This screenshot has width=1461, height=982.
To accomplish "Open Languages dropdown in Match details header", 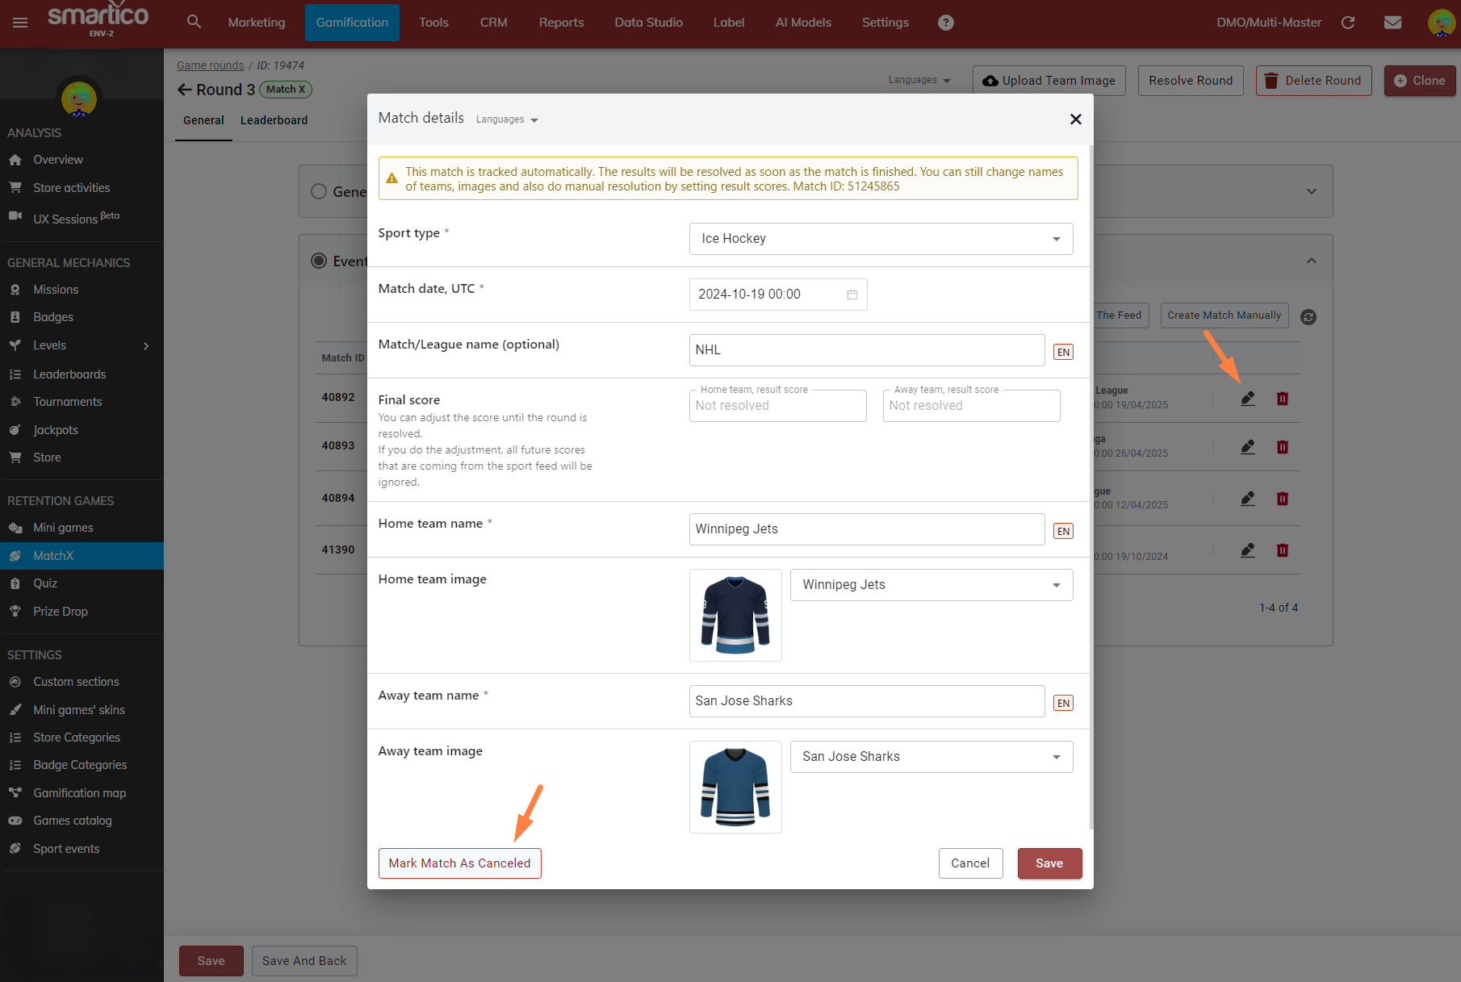I will tap(507, 119).
